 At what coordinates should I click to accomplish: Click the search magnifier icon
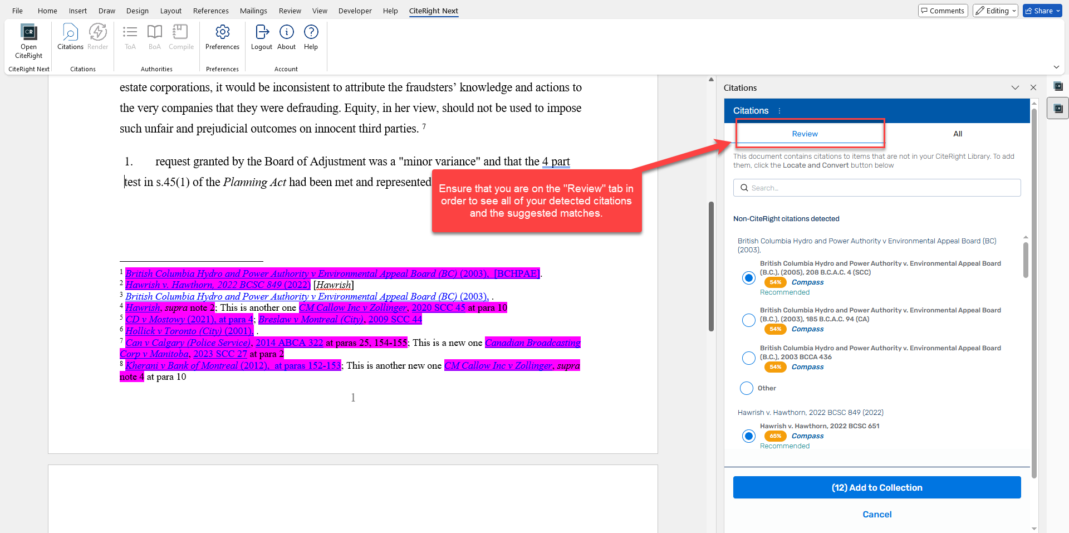point(744,188)
